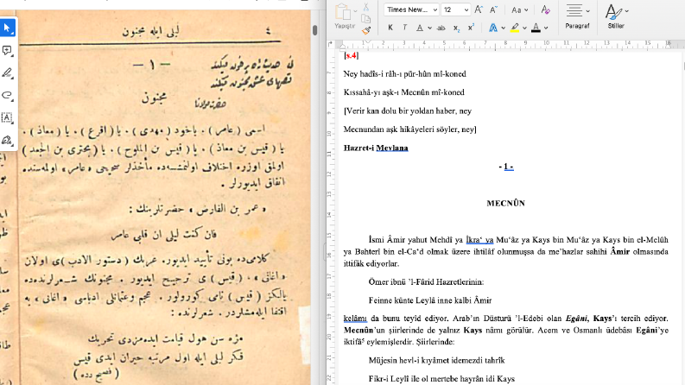Open the highlight color dropdown arrow
Viewport: 685px width, 385px height.
[524, 28]
